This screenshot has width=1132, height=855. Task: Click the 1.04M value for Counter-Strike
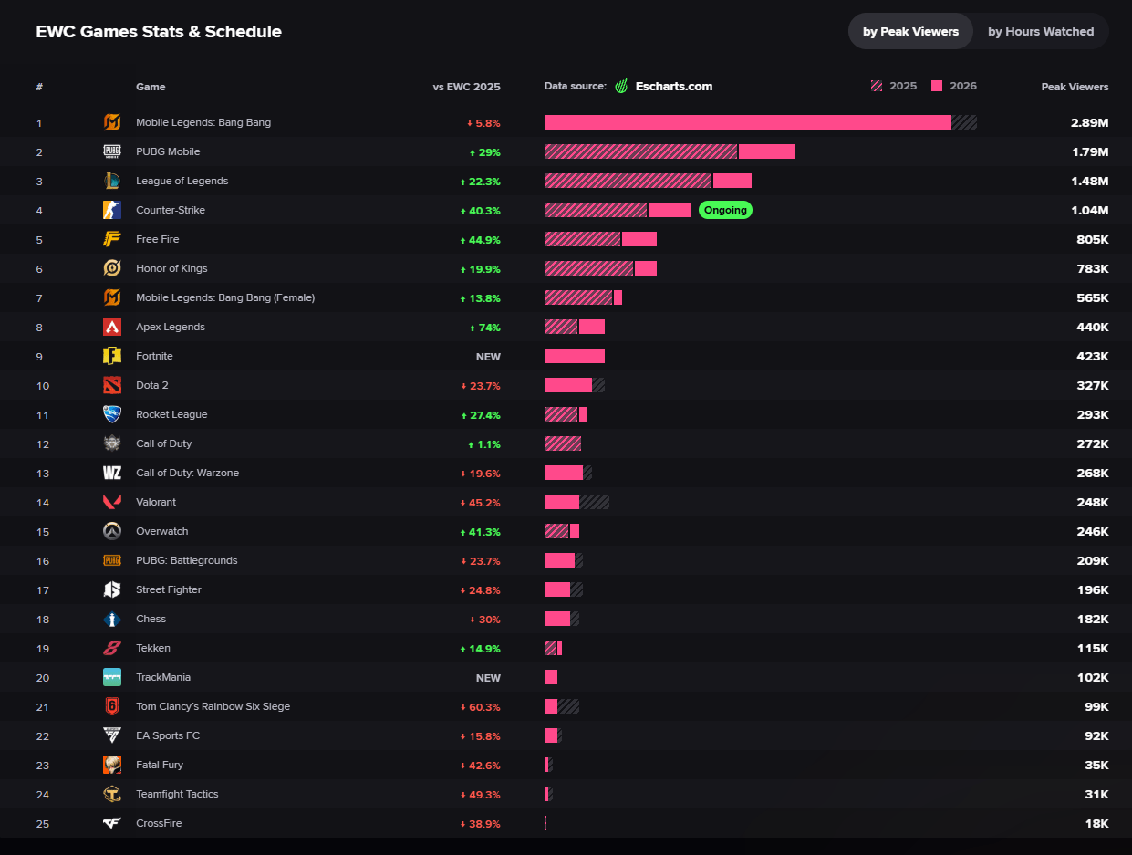click(x=1090, y=210)
